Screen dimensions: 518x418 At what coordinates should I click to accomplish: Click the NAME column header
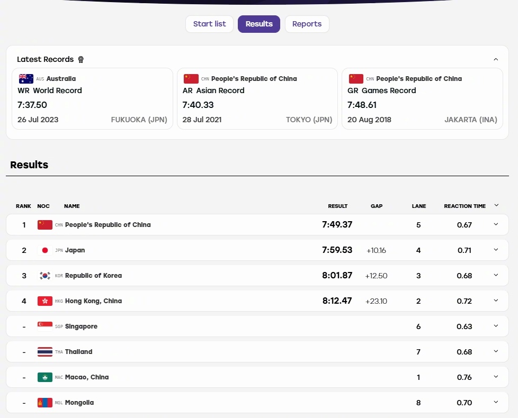(x=72, y=206)
